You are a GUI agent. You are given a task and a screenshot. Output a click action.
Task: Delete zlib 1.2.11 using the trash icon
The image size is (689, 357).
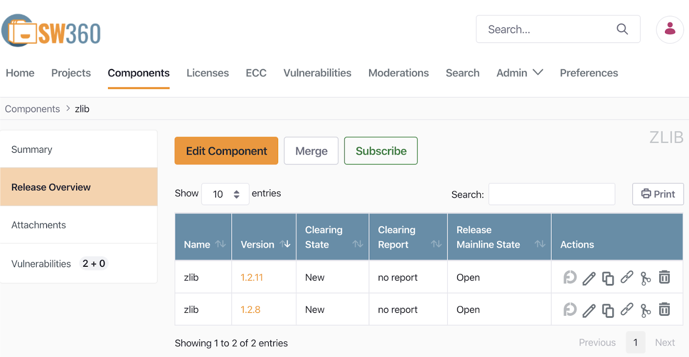(x=664, y=277)
